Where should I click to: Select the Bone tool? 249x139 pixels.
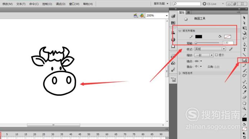(x=244, y=82)
